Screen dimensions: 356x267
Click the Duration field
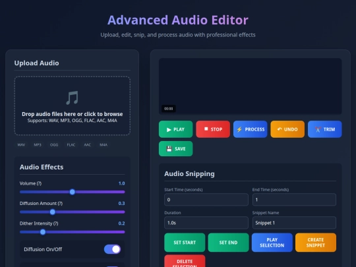[206, 223]
